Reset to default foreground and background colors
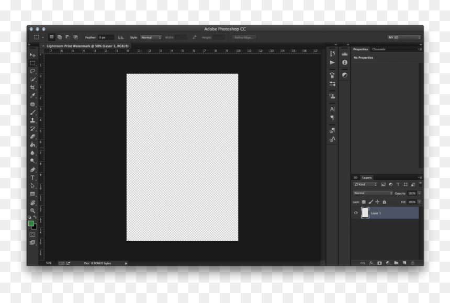Image resolution: width=450 pixels, height=303 pixels. coord(29,217)
